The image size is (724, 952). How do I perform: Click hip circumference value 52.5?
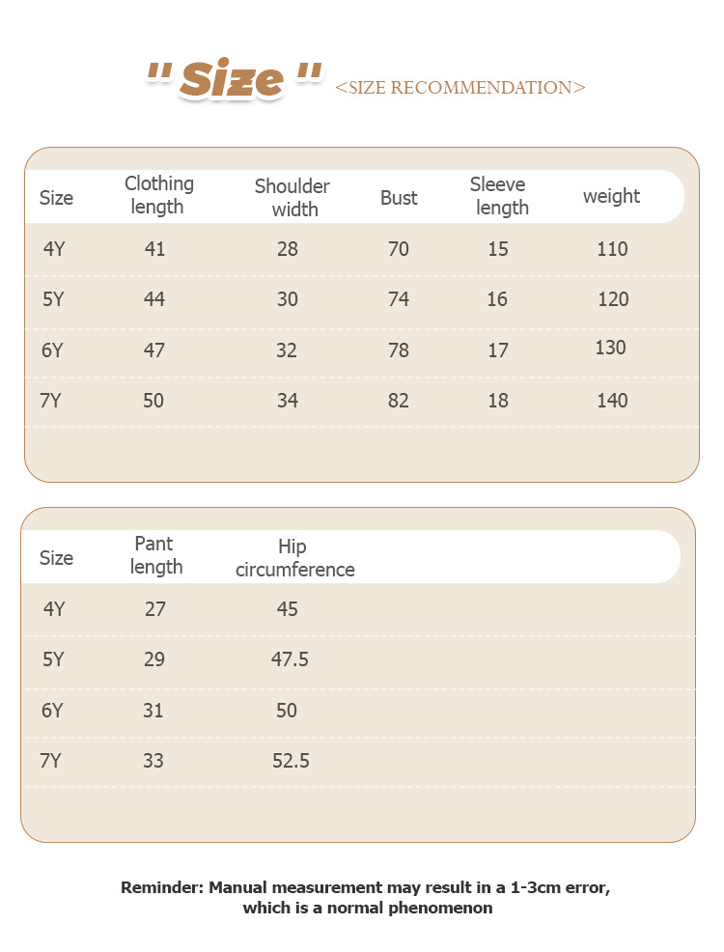[x=291, y=761]
